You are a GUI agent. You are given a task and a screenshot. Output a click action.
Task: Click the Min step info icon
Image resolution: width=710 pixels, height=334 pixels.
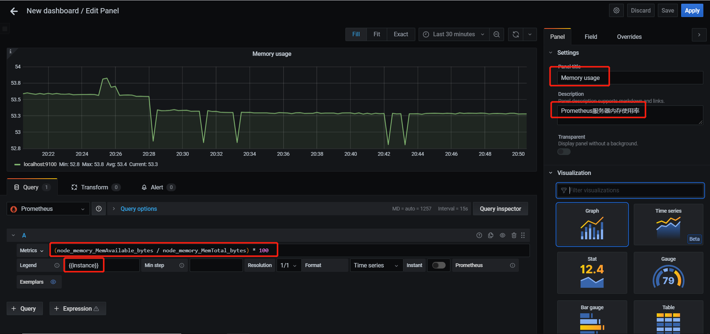(x=182, y=265)
